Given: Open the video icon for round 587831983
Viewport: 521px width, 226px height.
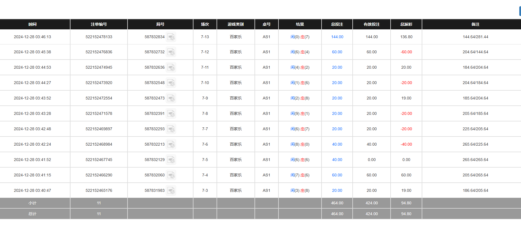Looking at the screenshot, I should (171, 191).
